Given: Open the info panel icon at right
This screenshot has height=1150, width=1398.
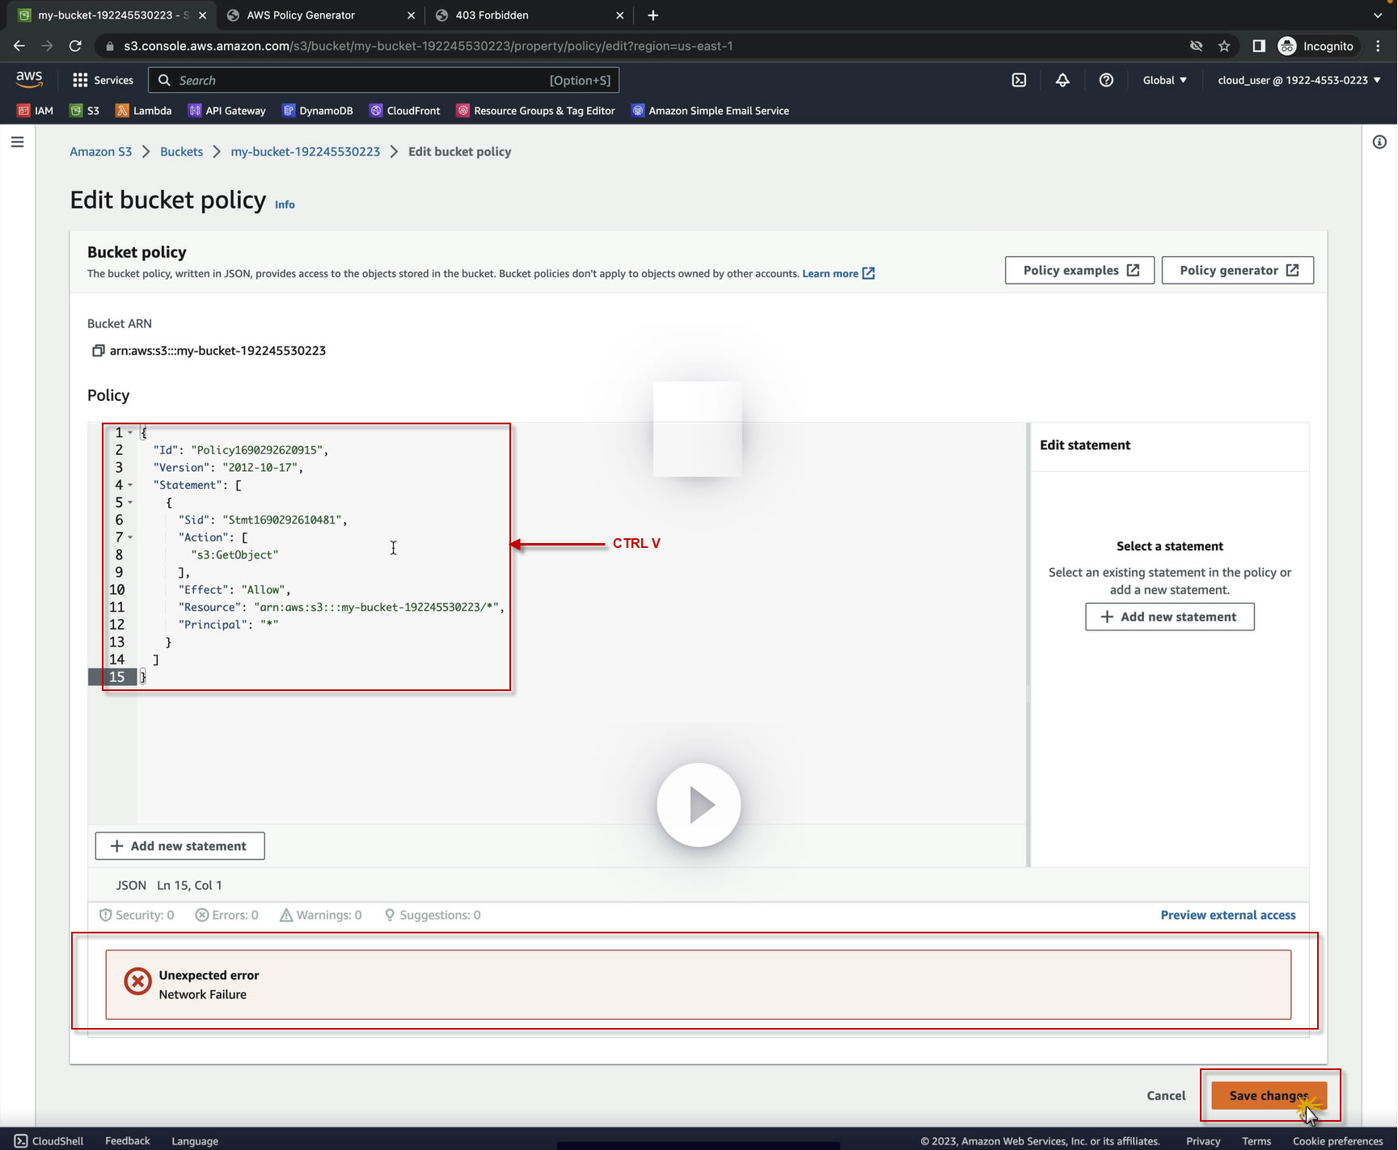Looking at the screenshot, I should (x=1379, y=142).
